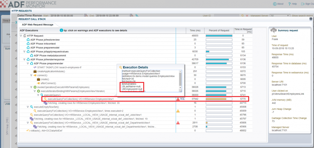The height and width of the screenshot is (148, 314).
Task: Open the Managed Server dropdown
Action: point(279,16)
